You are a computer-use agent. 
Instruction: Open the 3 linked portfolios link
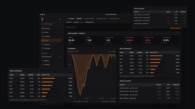tap(114, 18)
